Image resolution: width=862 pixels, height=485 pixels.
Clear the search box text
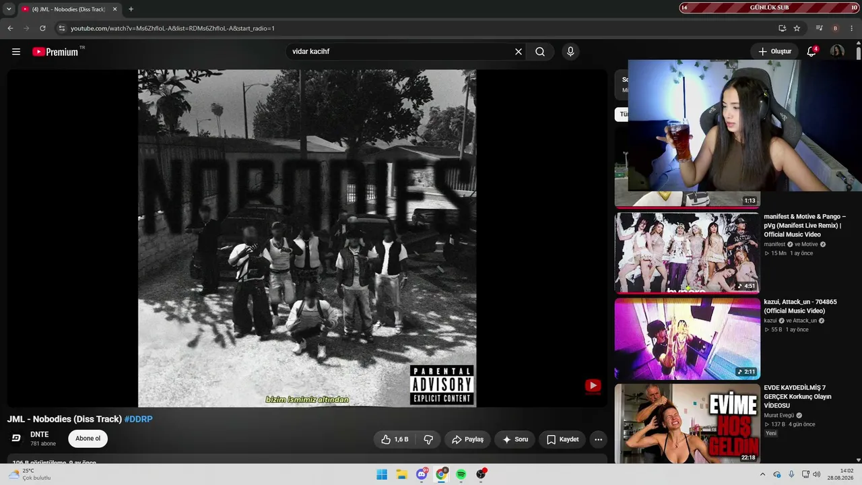coord(519,52)
